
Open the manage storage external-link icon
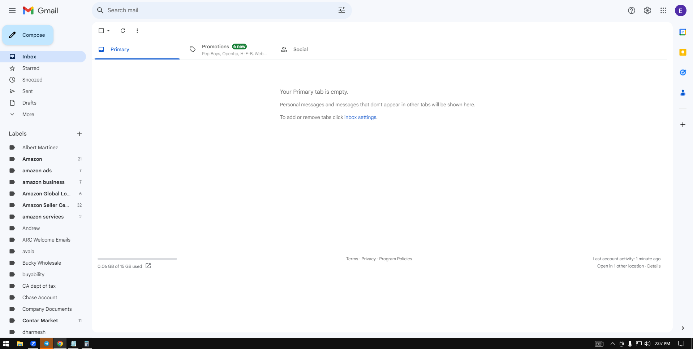coord(148,266)
